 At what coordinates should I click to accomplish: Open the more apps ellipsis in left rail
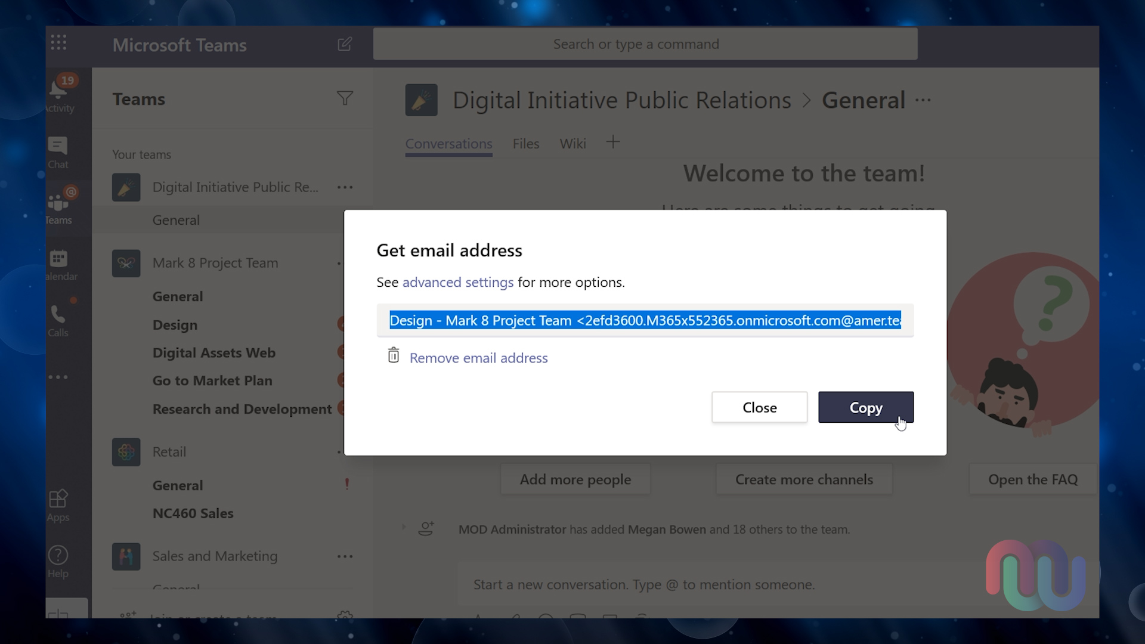pyautogui.click(x=58, y=377)
